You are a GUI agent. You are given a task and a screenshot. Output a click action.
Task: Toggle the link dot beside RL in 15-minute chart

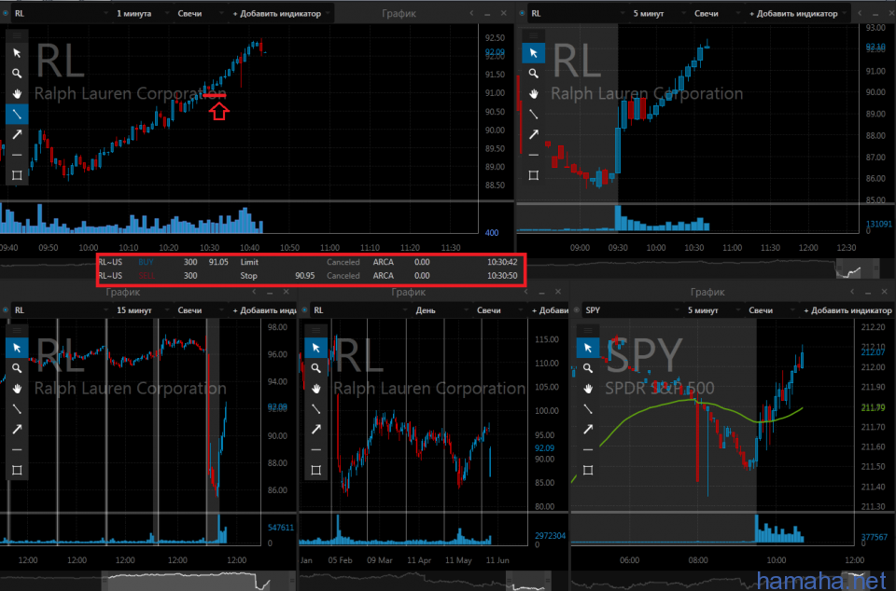(6, 310)
